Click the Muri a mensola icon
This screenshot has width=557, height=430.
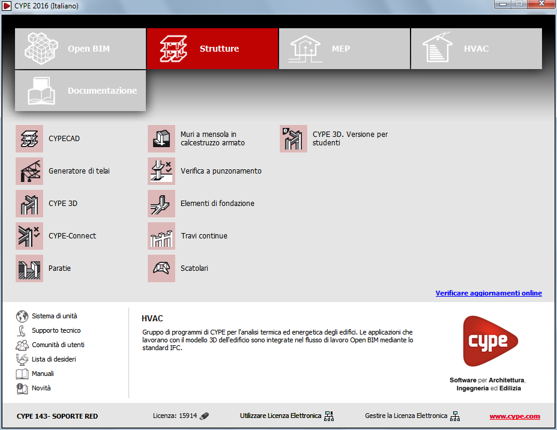pos(161,139)
